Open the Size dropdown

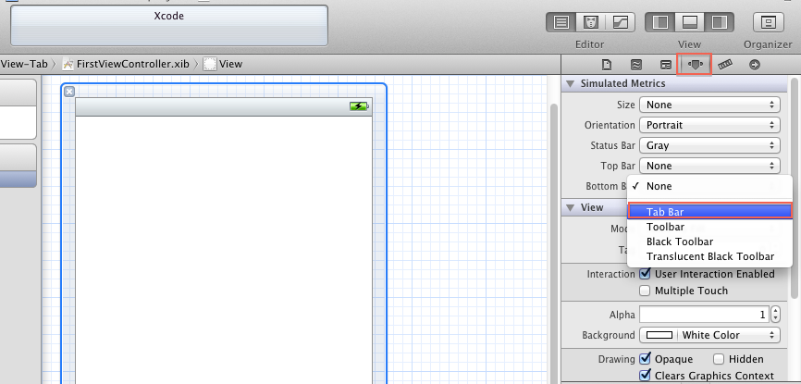click(x=709, y=105)
